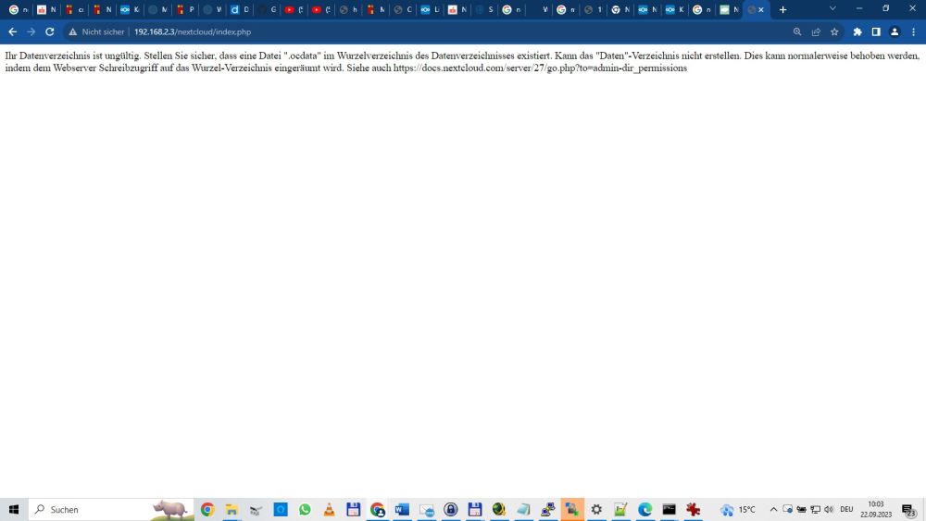The height and width of the screenshot is (521, 926).
Task: Click the address bar URL field
Action: 370,31
